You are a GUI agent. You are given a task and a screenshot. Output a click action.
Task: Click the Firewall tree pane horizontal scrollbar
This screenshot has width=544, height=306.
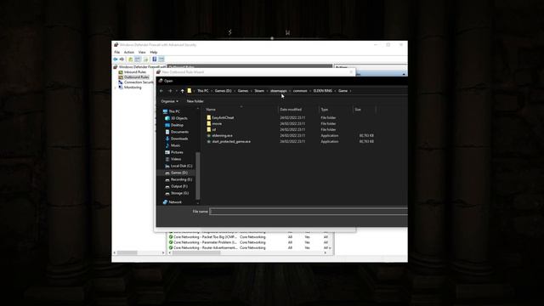tap(127, 252)
